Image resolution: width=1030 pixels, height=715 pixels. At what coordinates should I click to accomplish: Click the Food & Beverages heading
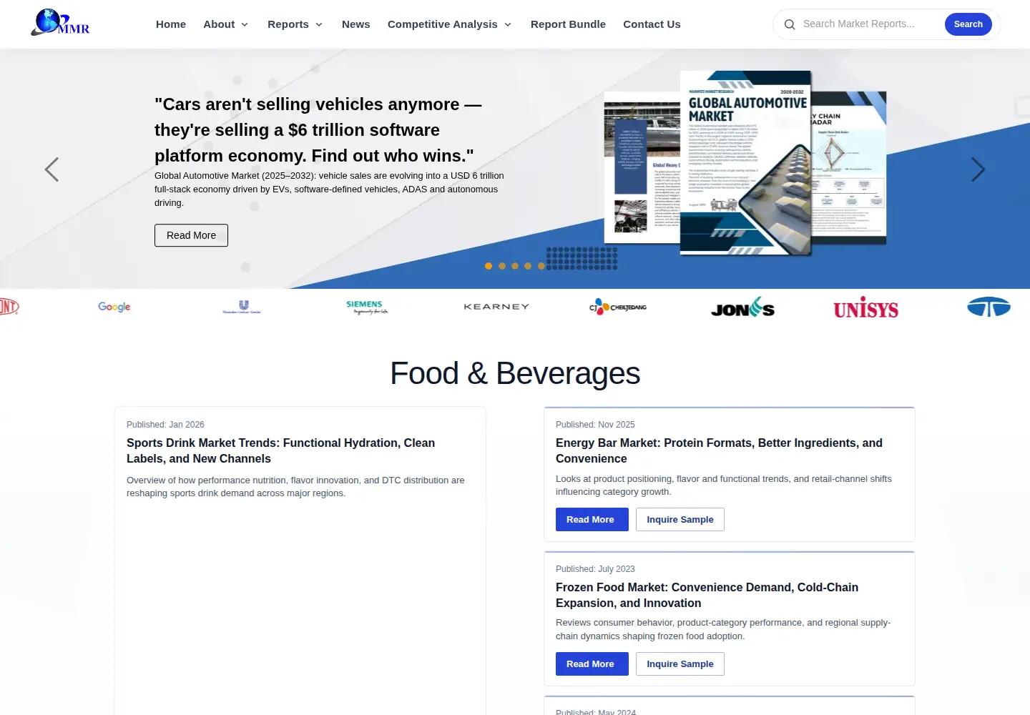[515, 373]
